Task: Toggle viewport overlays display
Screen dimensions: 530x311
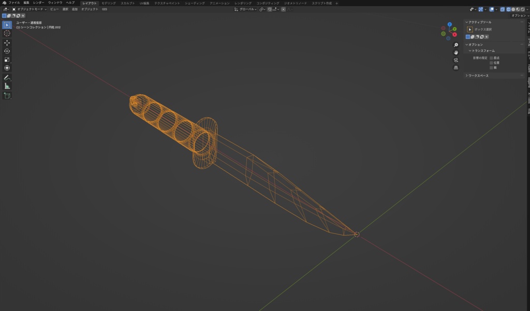Action: (x=492, y=9)
